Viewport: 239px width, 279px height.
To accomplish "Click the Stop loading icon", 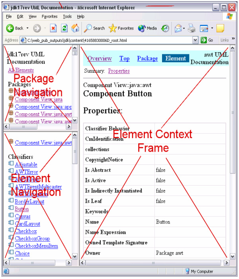I will [53, 28].
